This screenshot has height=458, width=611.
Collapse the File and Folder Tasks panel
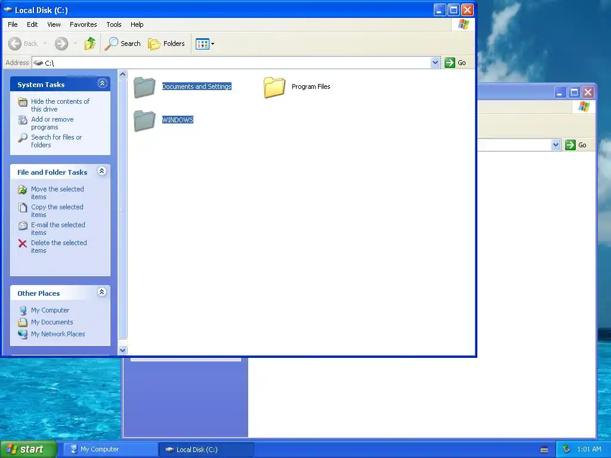101,171
